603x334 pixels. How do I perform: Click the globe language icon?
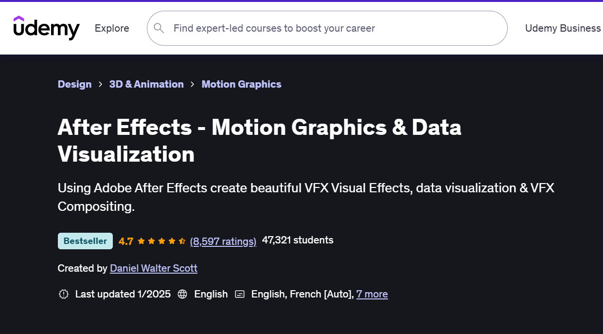point(182,294)
